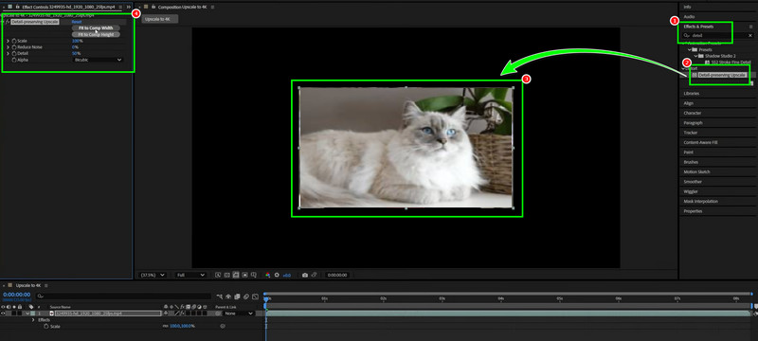Select the Composition Upscale to 4K tab
758x341 pixels.
pos(182,8)
